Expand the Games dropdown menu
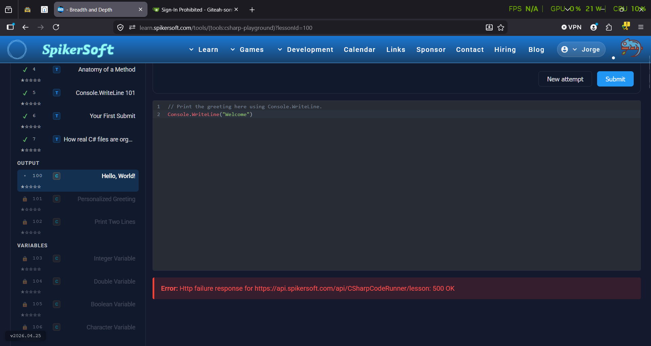 tap(247, 50)
